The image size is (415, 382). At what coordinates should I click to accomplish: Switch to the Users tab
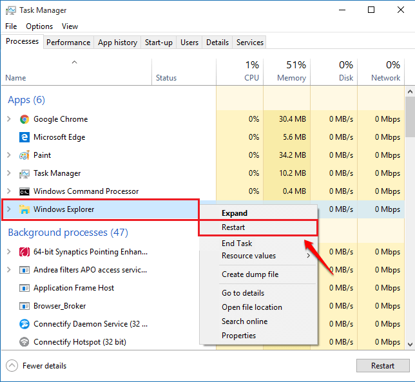[189, 43]
